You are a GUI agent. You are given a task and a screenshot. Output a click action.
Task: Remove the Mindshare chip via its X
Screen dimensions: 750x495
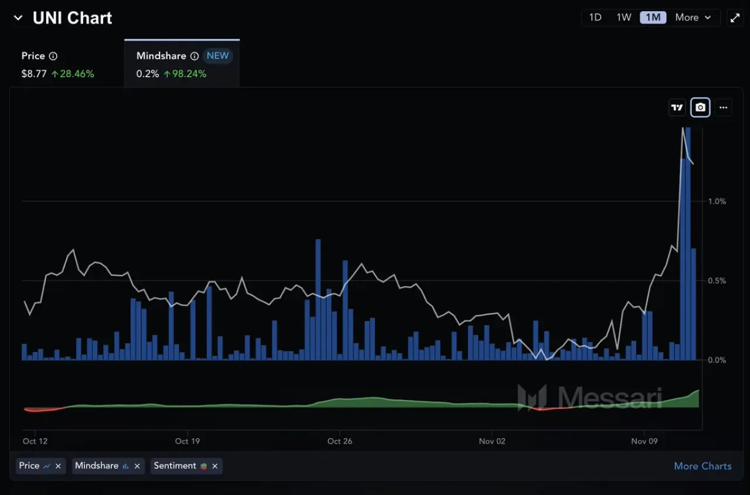(x=137, y=466)
